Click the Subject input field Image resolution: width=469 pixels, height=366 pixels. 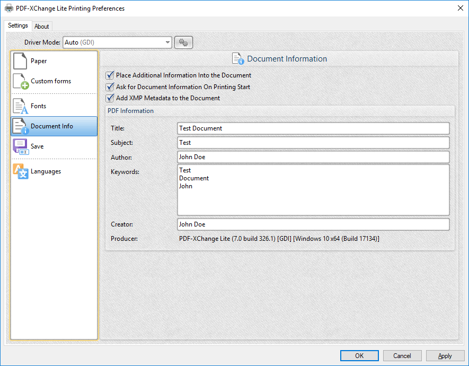pyautogui.click(x=313, y=143)
